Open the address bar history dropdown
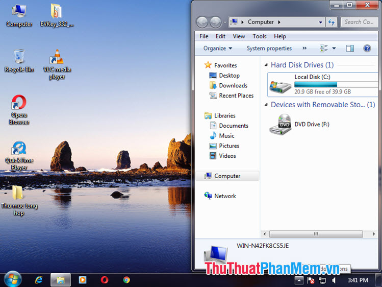Image resolution: width=382 pixels, height=287 pixels. [321, 22]
